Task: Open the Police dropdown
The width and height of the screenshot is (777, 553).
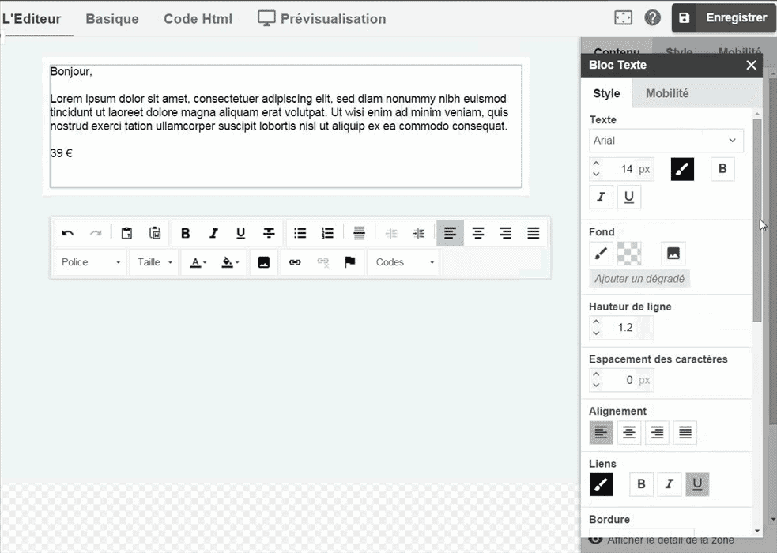Action: 89,261
